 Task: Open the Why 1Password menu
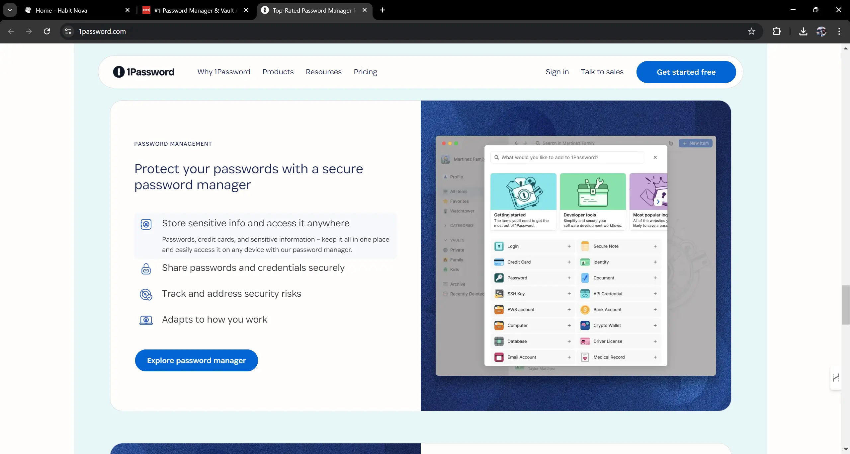pos(224,72)
